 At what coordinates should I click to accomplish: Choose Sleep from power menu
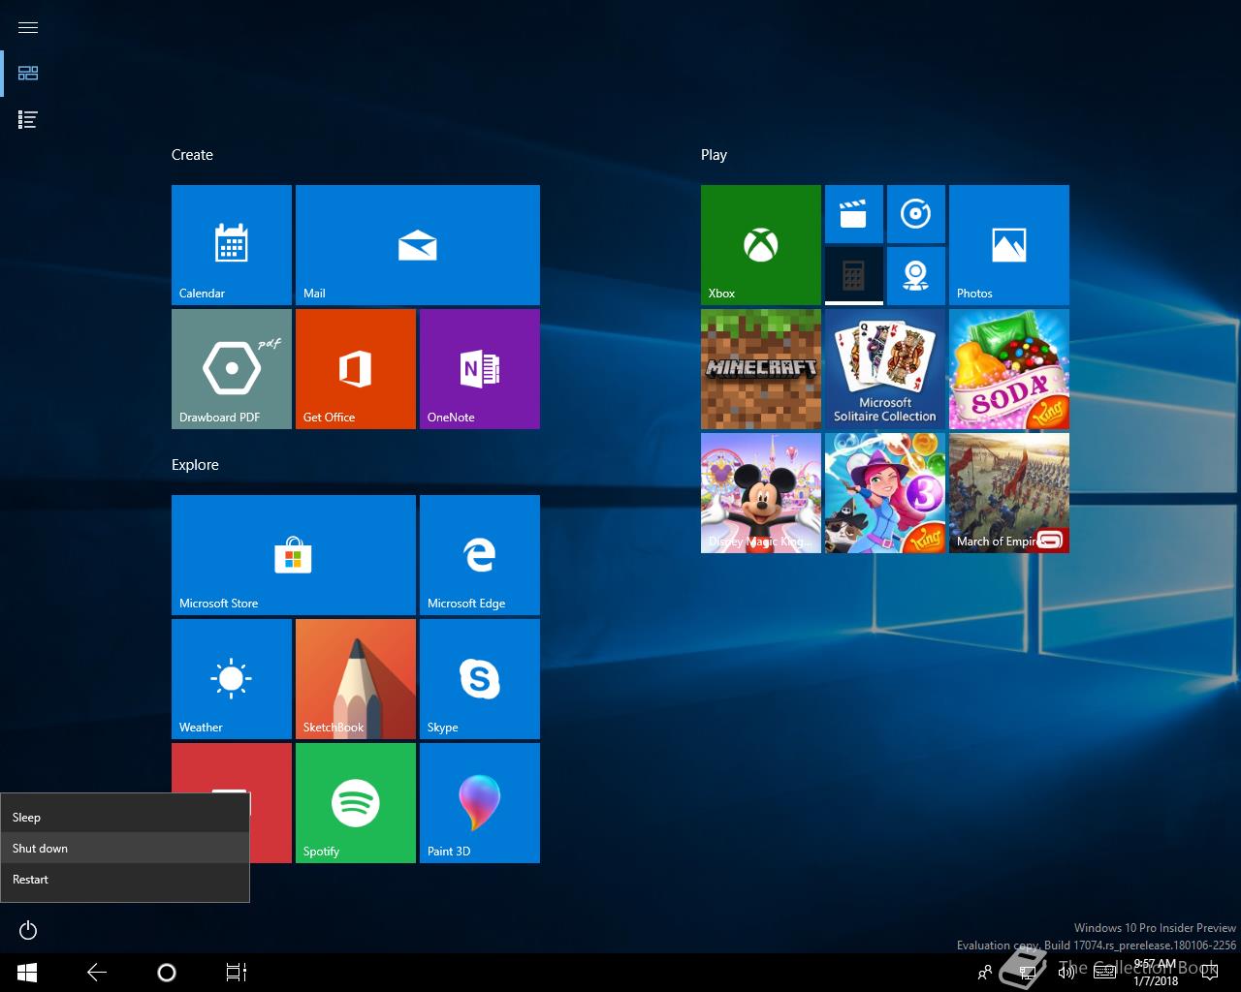point(125,817)
